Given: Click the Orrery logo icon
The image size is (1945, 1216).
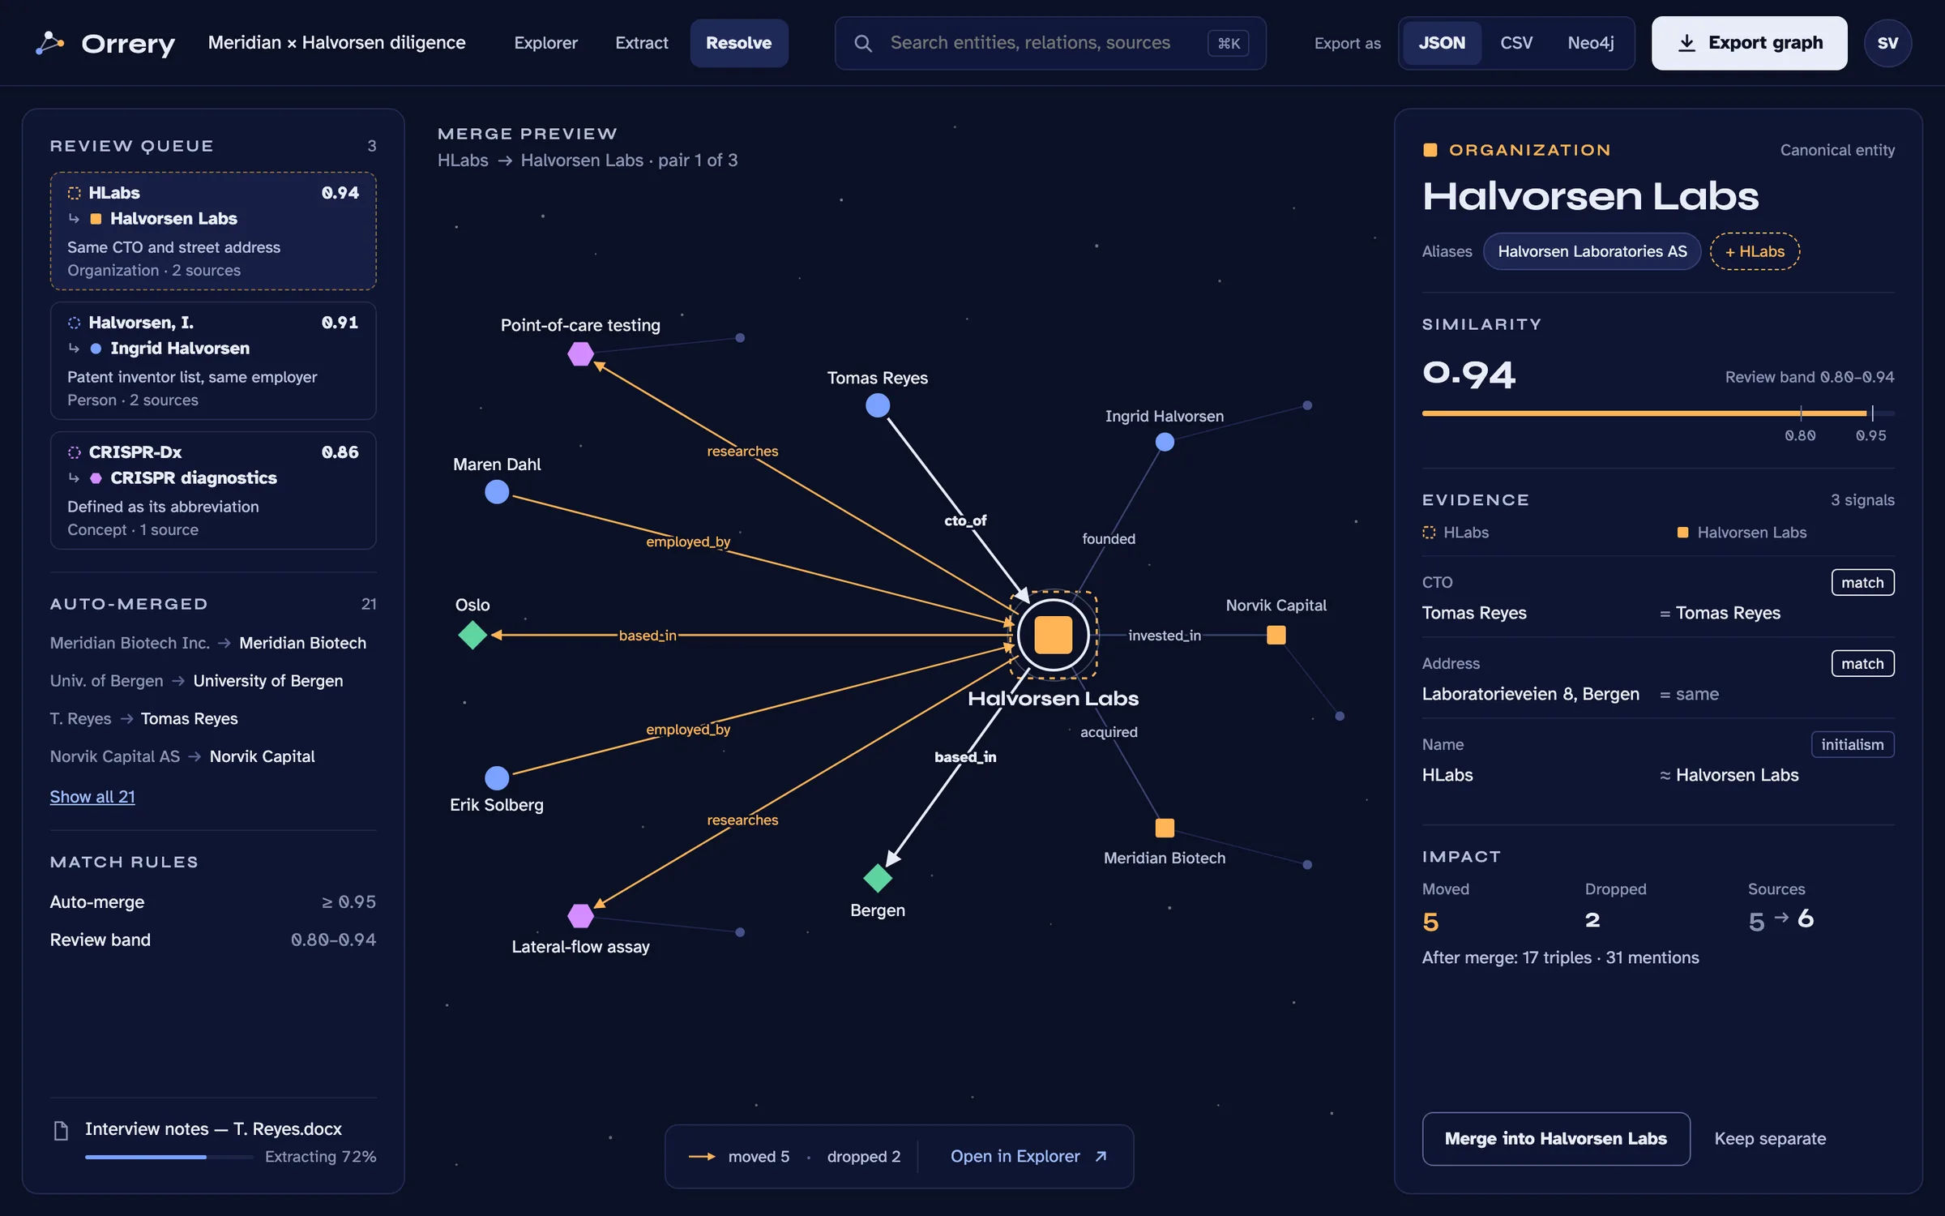Looking at the screenshot, I should click(49, 43).
